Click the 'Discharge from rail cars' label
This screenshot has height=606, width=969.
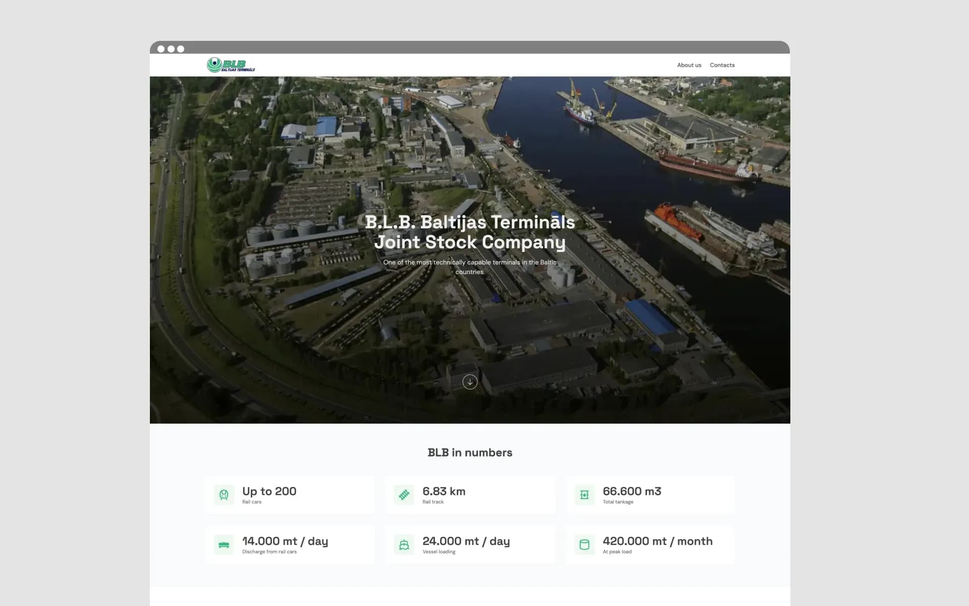click(270, 552)
